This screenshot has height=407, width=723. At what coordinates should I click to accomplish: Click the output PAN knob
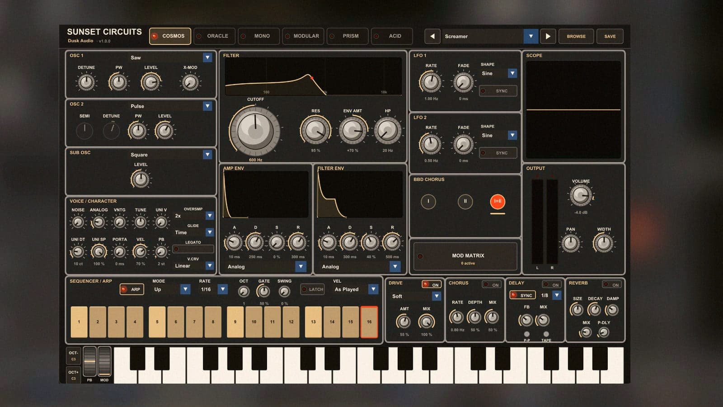click(x=570, y=243)
